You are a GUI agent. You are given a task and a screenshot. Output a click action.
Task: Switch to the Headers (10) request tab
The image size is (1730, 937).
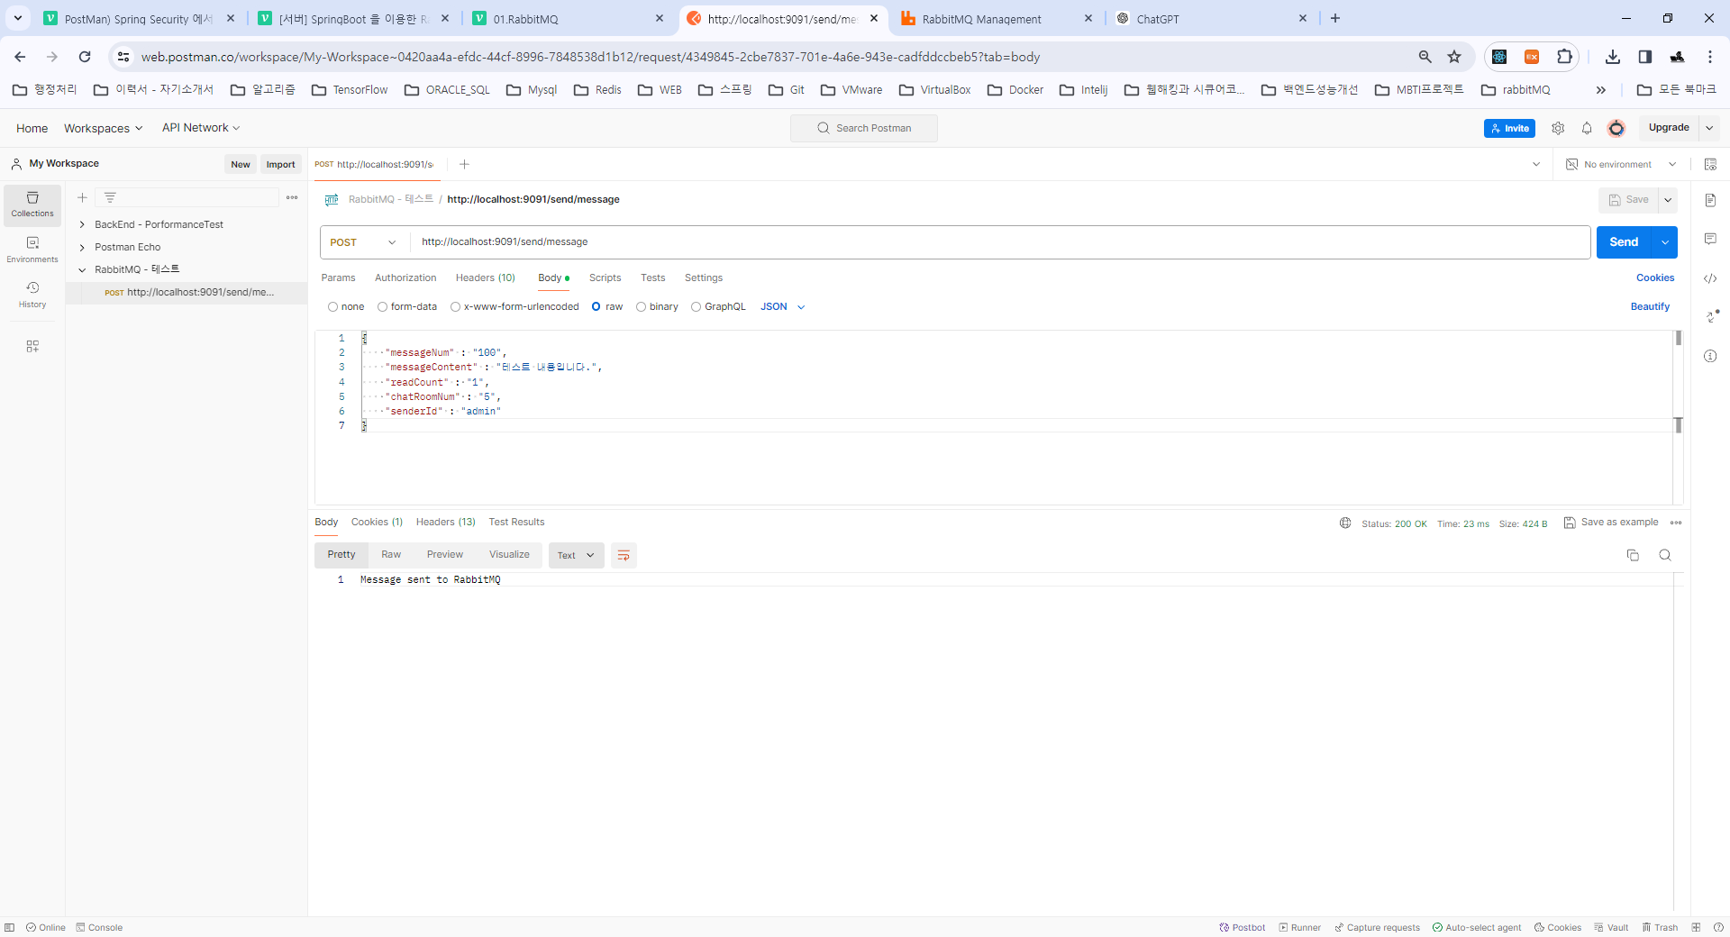(x=485, y=277)
